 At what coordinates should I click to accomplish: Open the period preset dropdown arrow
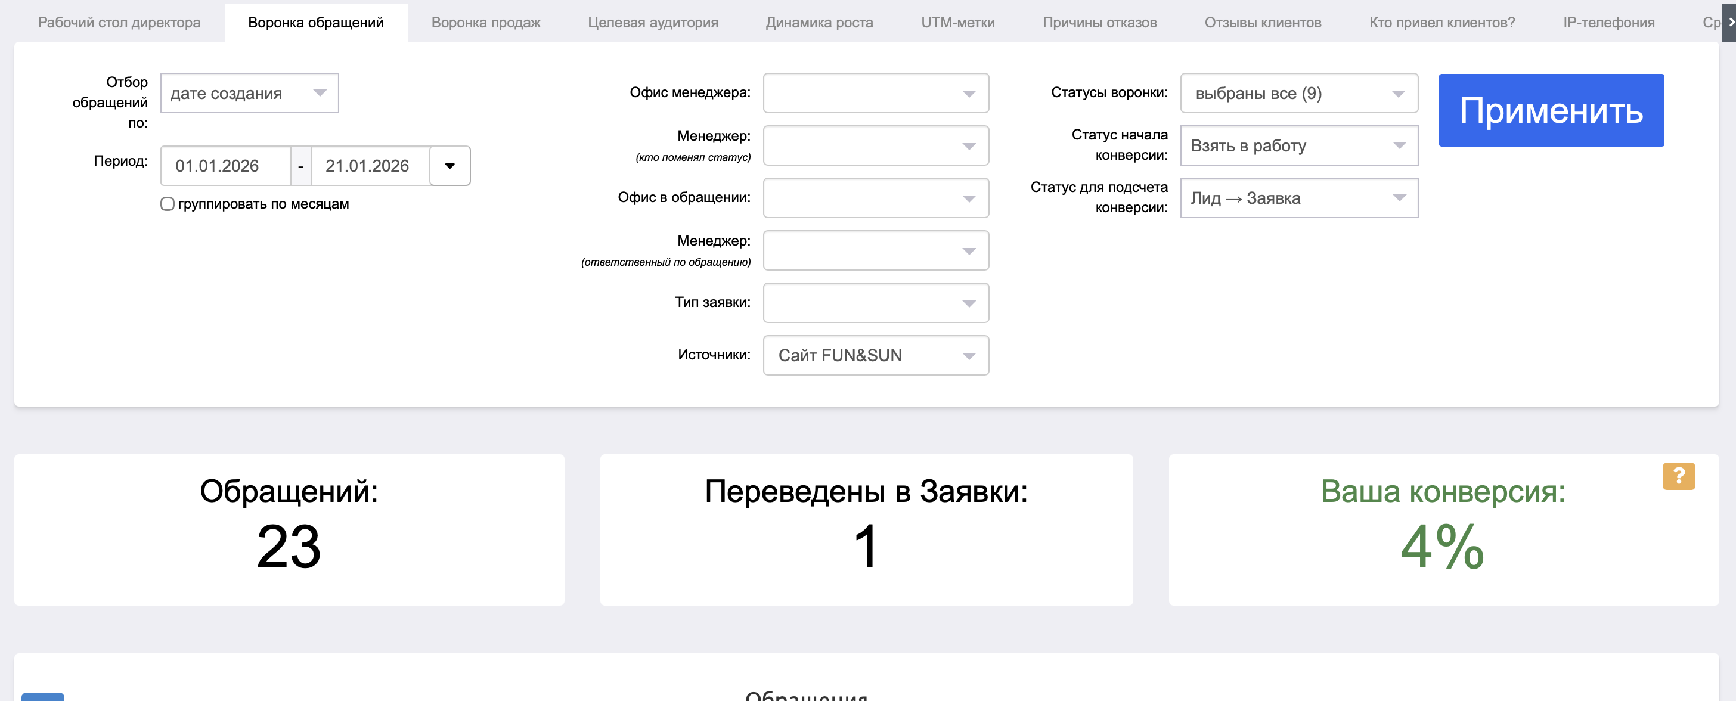(x=449, y=166)
